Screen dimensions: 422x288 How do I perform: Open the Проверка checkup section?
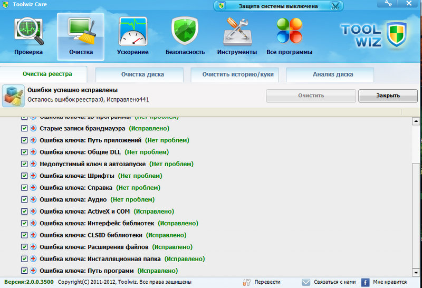[x=28, y=36]
